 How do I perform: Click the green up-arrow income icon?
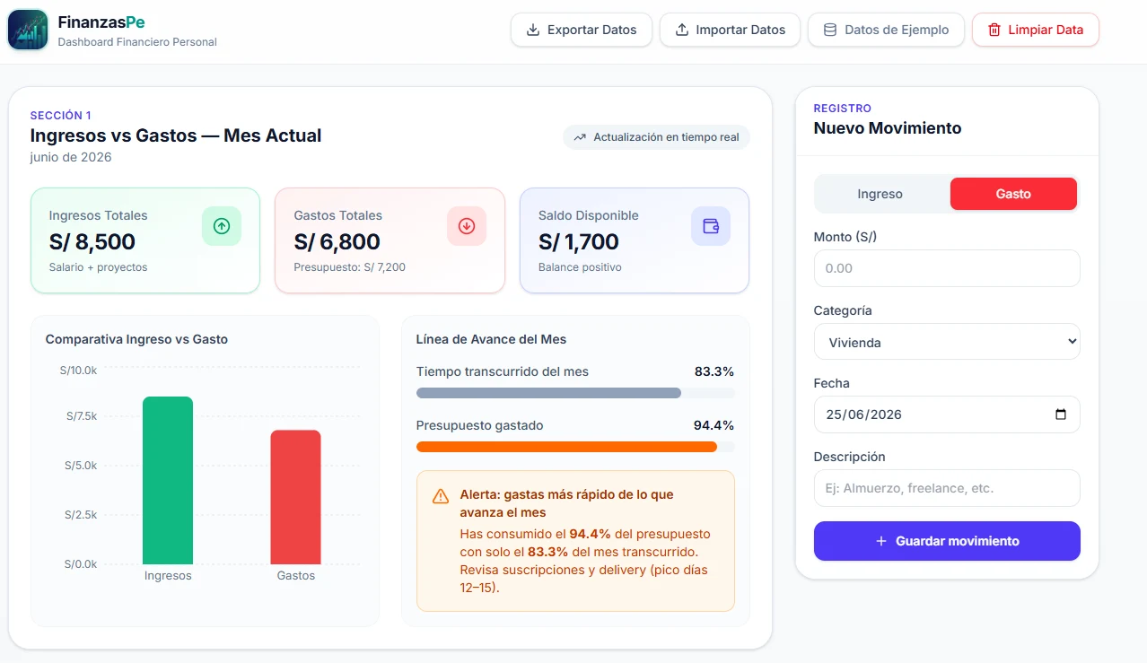(x=222, y=226)
